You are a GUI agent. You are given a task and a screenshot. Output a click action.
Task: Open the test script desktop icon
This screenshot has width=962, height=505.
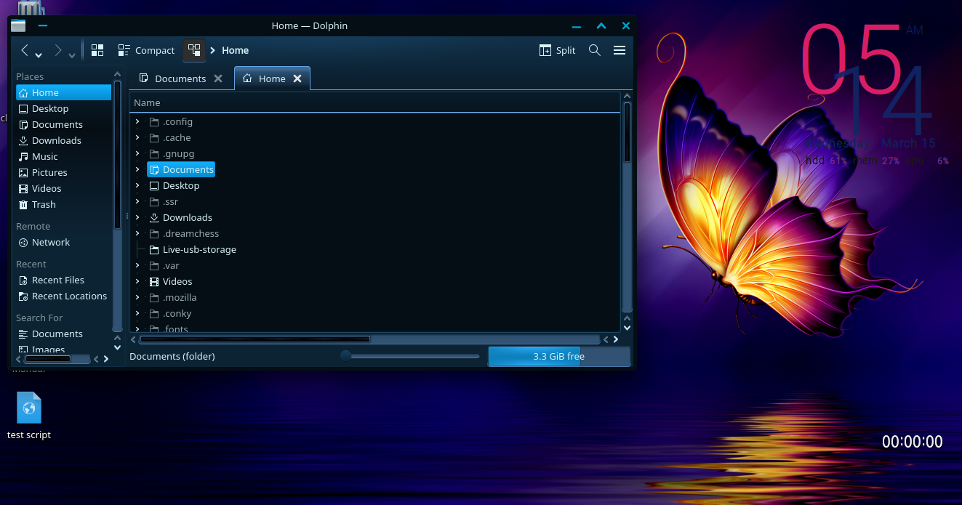[29, 408]
